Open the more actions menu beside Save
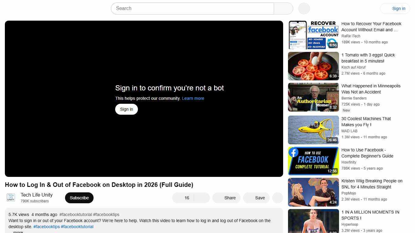This screenshot has height=233, width=415. point(277,198)
